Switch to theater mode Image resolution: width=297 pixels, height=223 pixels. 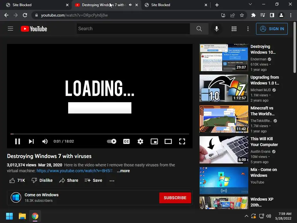(168, 141)
